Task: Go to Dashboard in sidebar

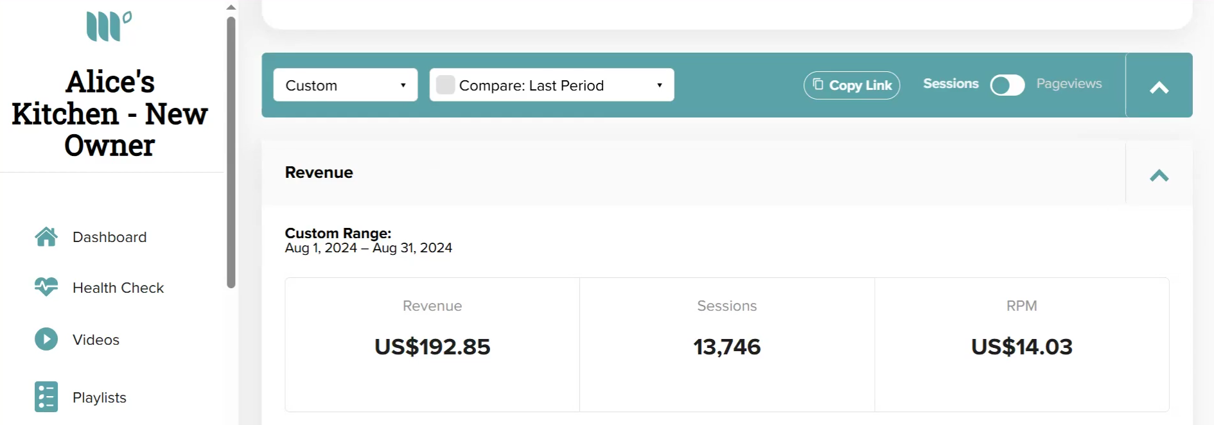Action: pyautogui.click(x=109, y=237)
